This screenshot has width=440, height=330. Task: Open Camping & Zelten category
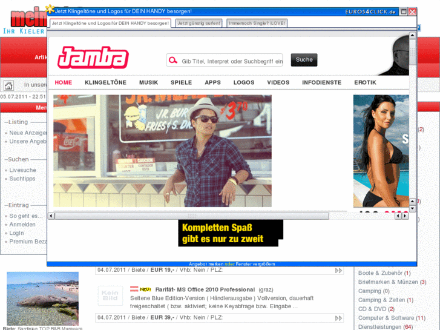point(381,300)
